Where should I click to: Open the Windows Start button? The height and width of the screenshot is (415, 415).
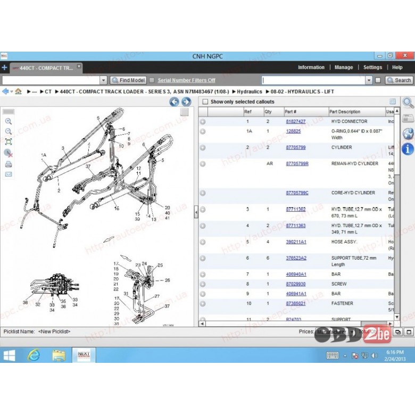9,355
